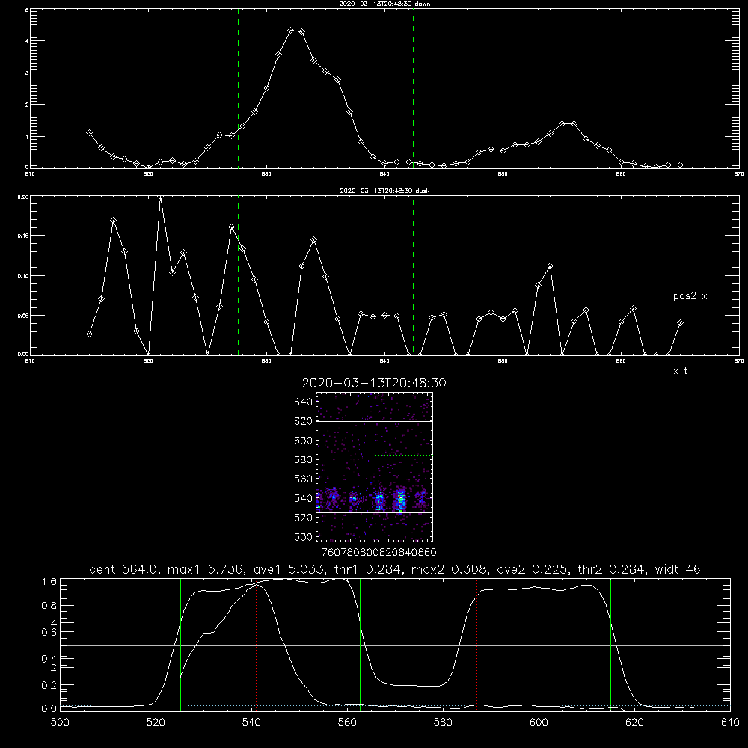The image size is (748, 748).
Task: Click the '0.0' y-axis label of bottom plot
Action: point(49,709)
